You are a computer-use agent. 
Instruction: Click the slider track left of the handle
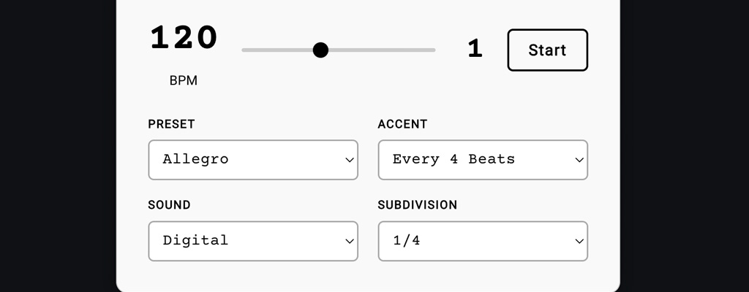pos(278,50)
